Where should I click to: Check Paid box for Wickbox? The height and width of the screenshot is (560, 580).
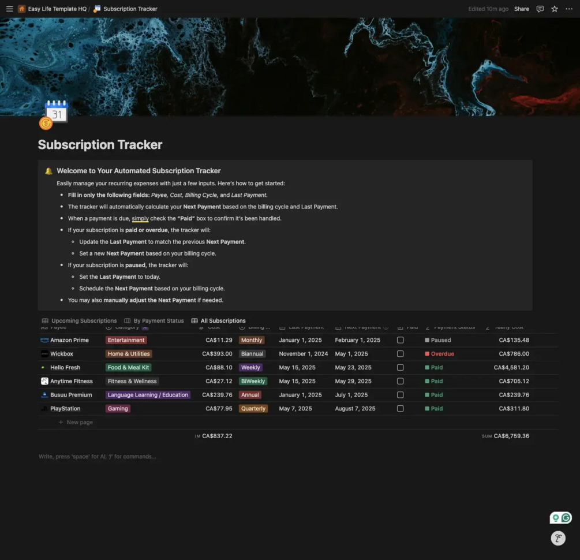tap(401, 354)
